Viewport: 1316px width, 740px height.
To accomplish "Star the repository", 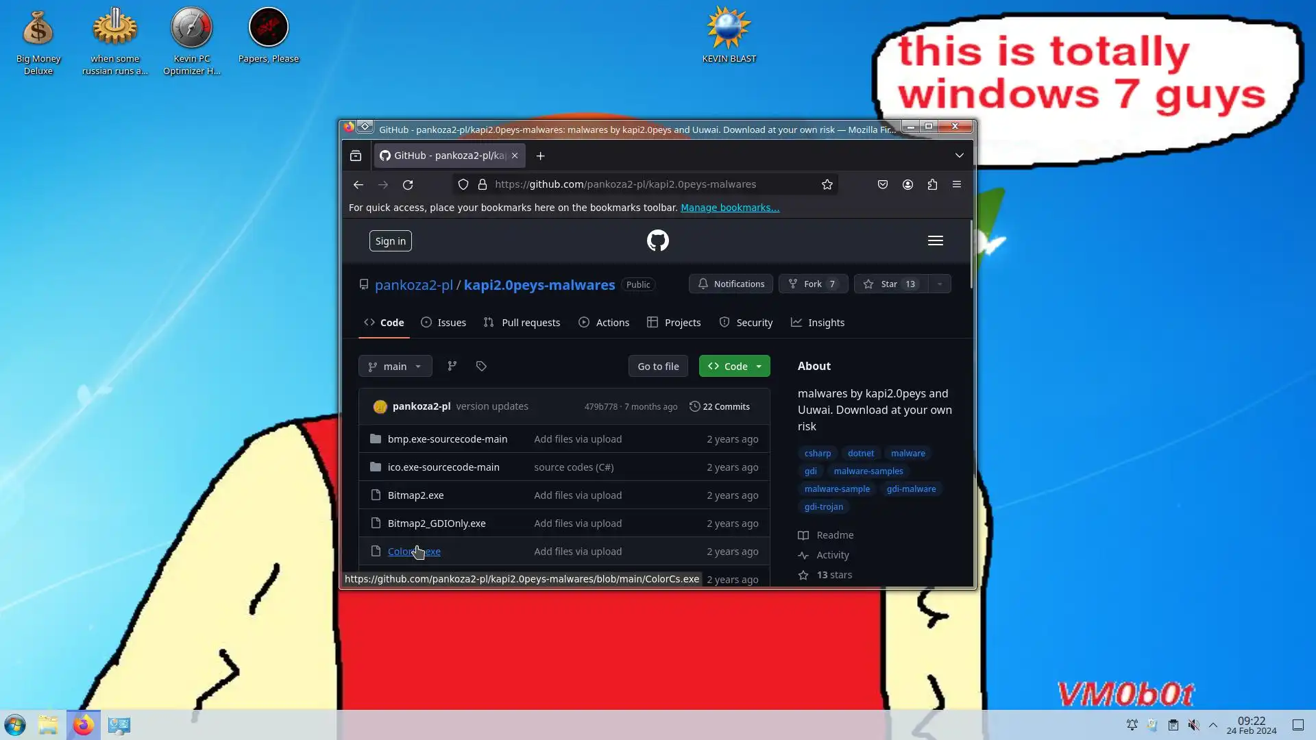I will (890, 284).
